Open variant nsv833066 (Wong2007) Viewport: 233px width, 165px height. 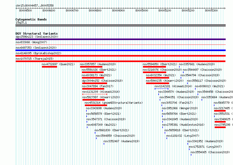(31, 42)
